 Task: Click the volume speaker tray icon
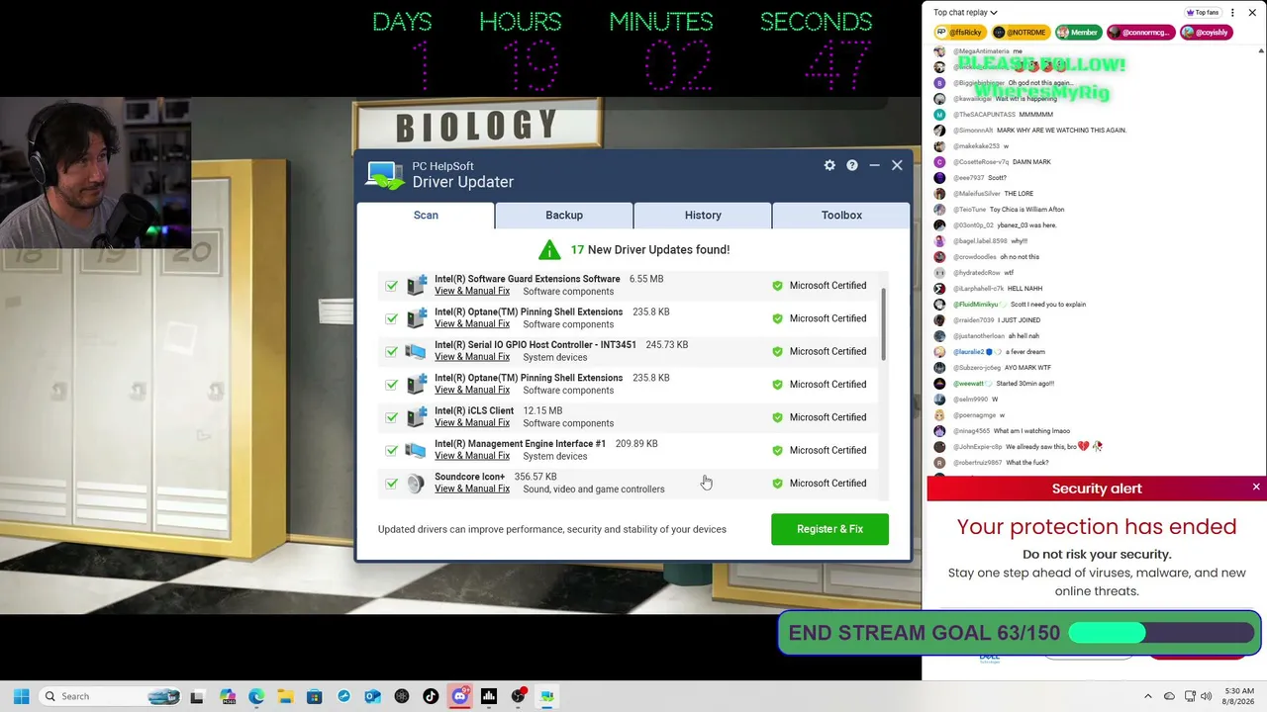coord(1207,696)
